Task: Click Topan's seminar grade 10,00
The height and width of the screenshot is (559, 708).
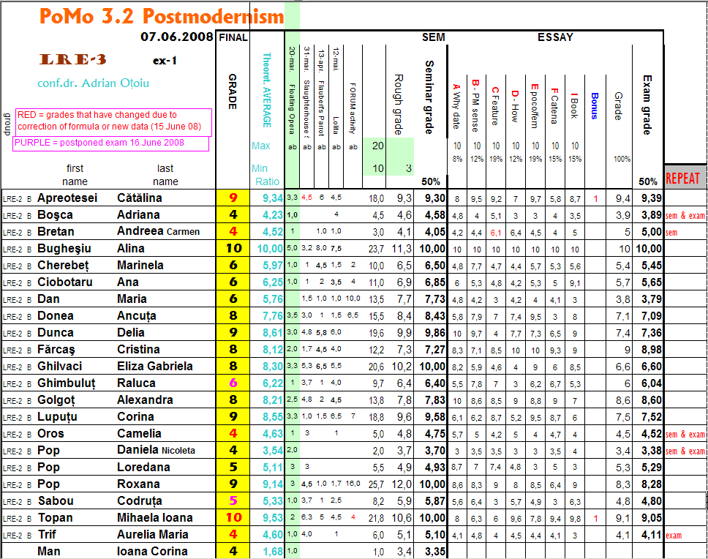Action: point(433,518)
